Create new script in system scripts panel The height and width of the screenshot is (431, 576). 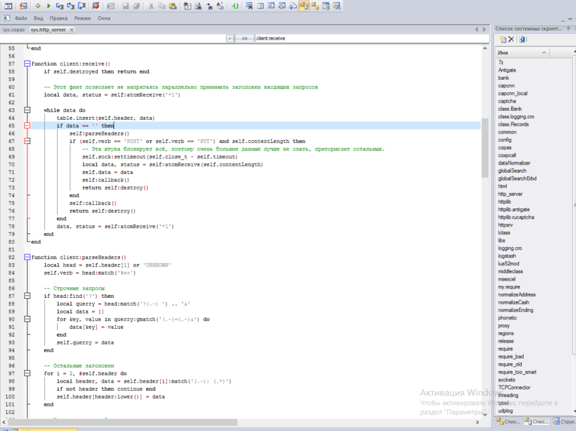502,39
